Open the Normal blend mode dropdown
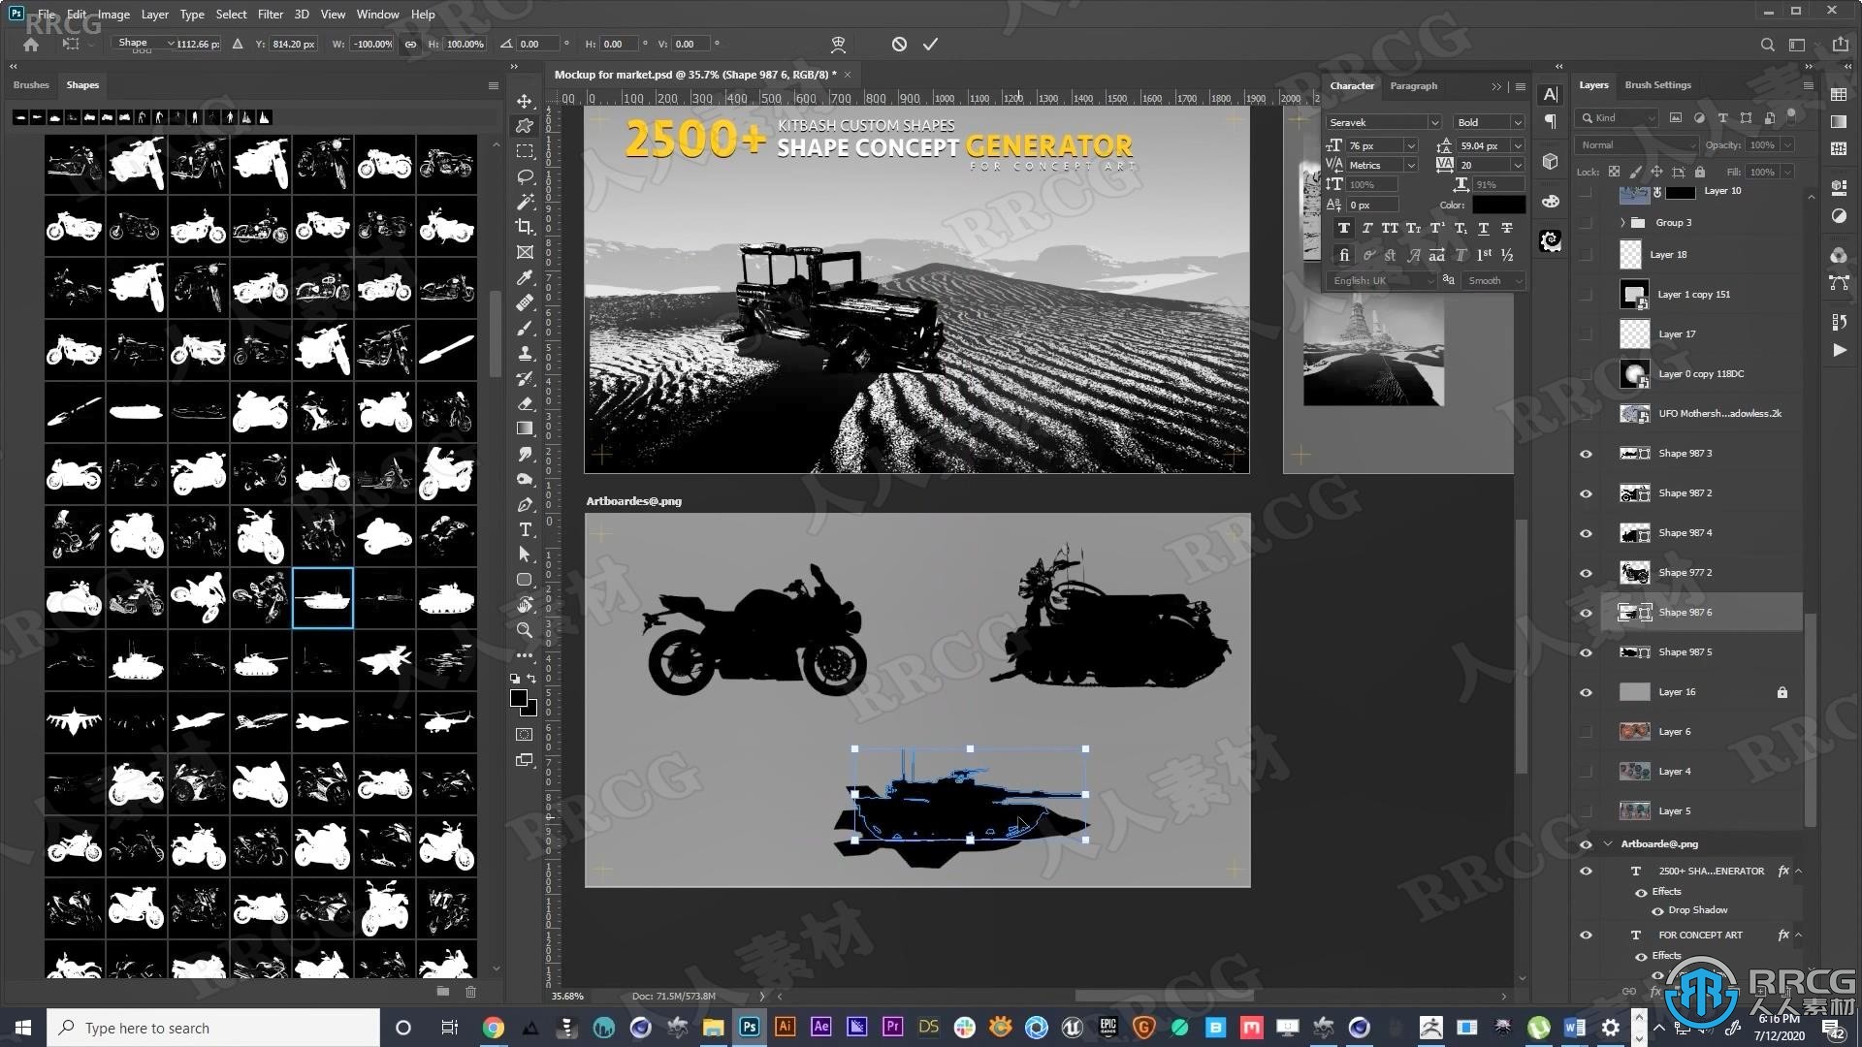 pyautogui.click(x=1637, y=144)
